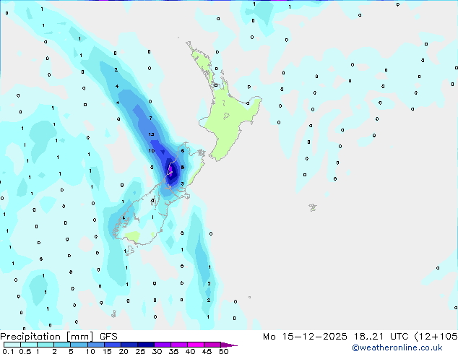Click the 'GFS' model label

coord(108,337)
